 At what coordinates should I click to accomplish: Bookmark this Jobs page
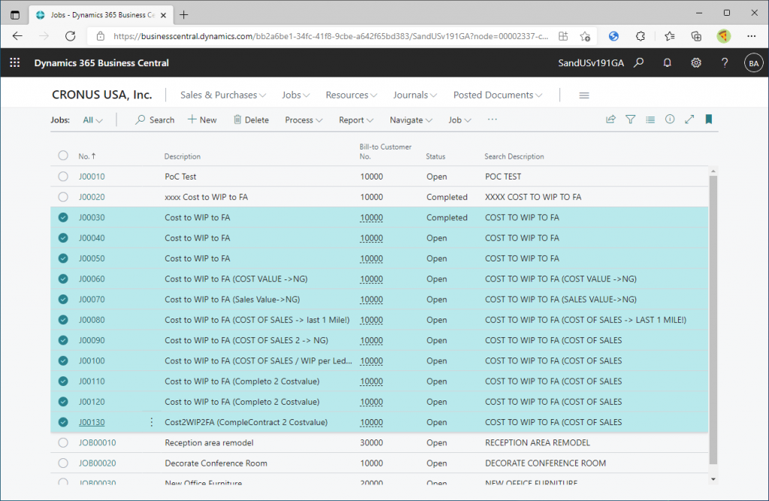click(x=708, y=119)
